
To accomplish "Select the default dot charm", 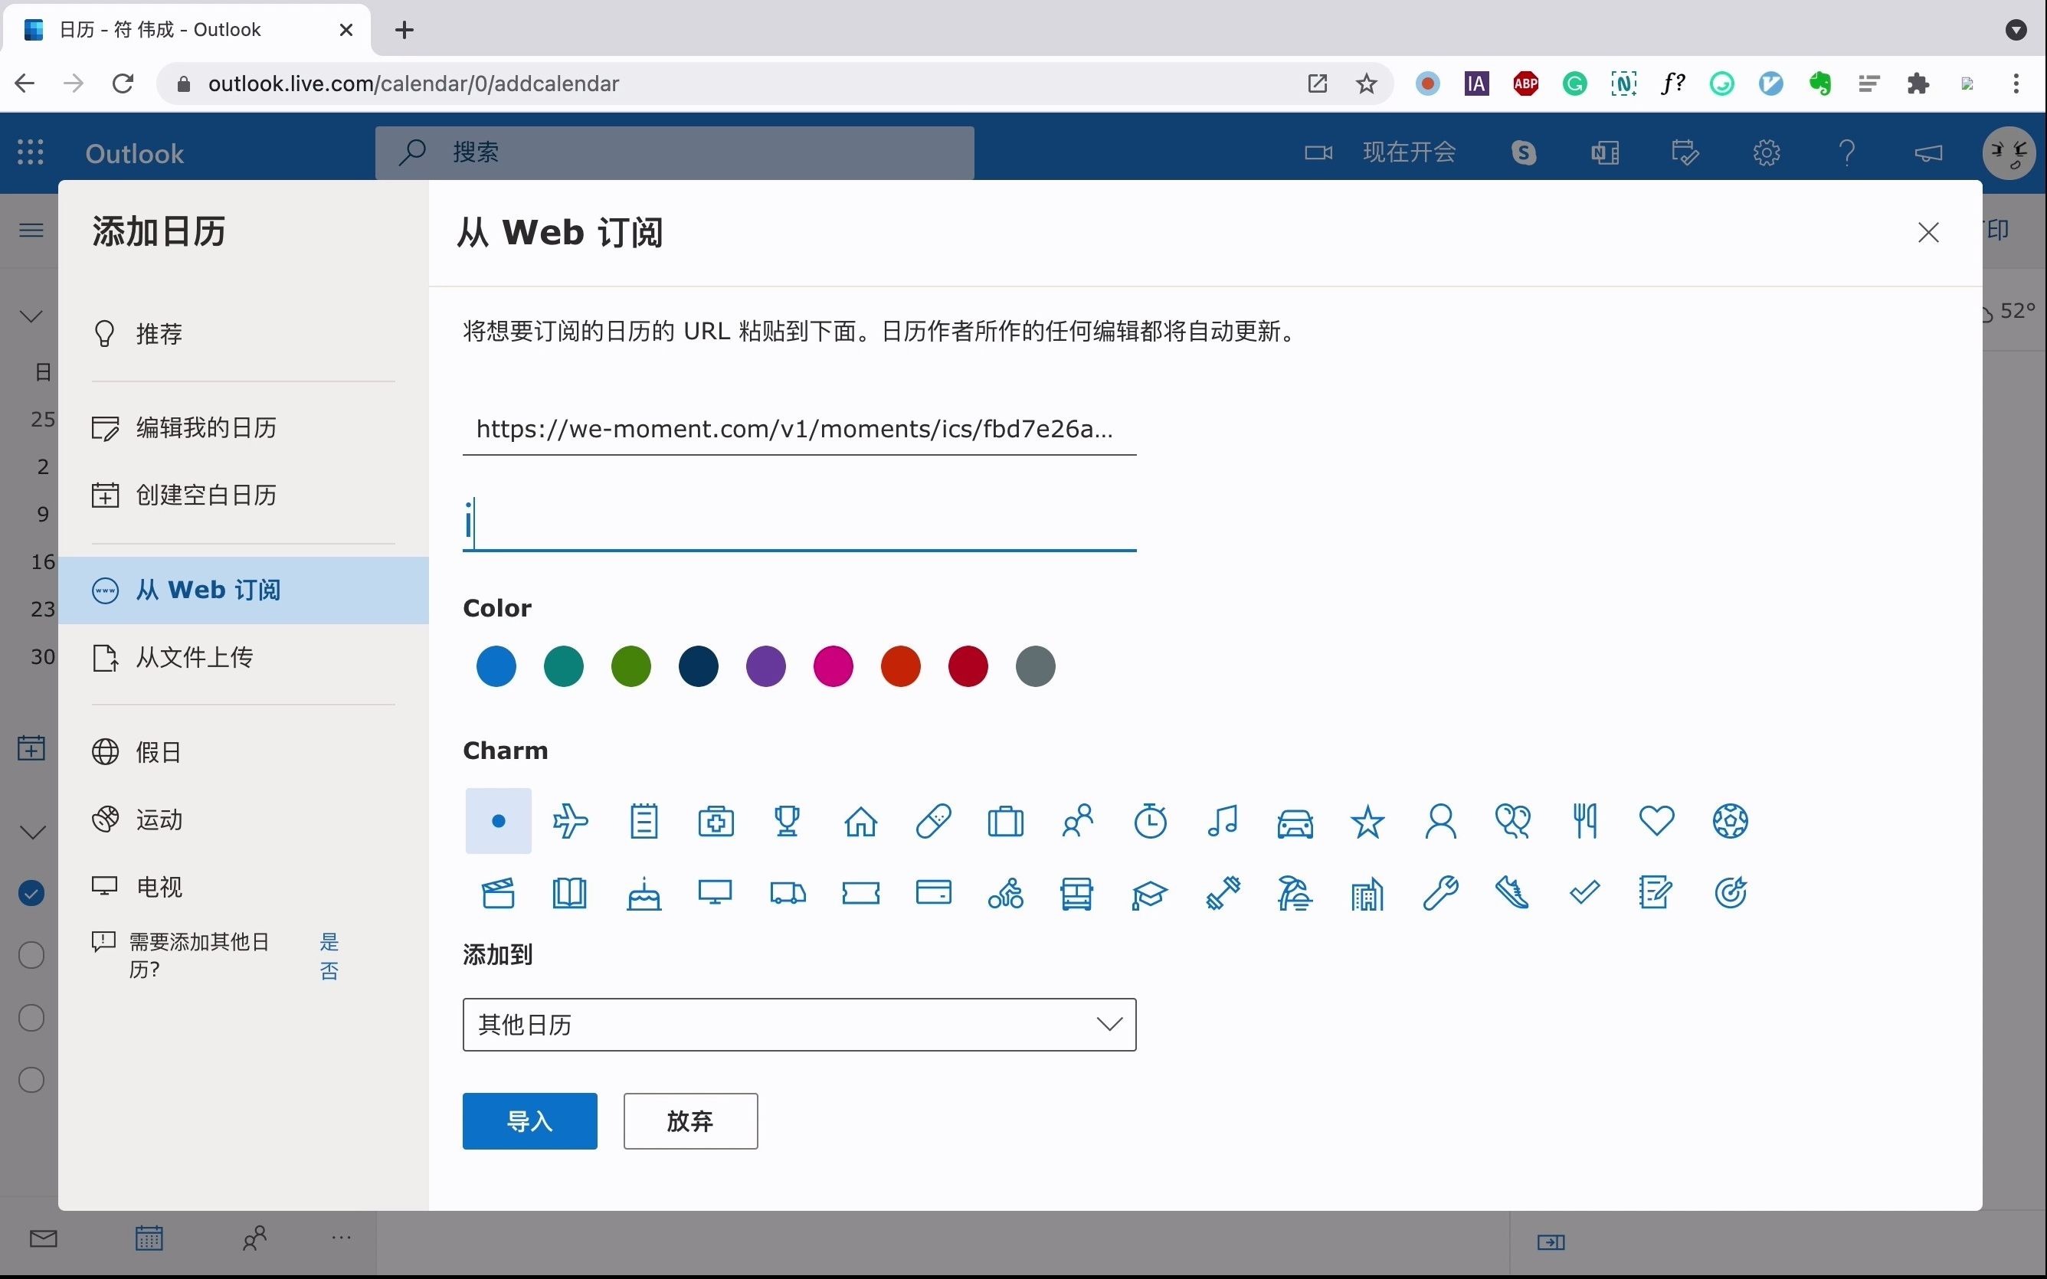I will coord(498,820).
